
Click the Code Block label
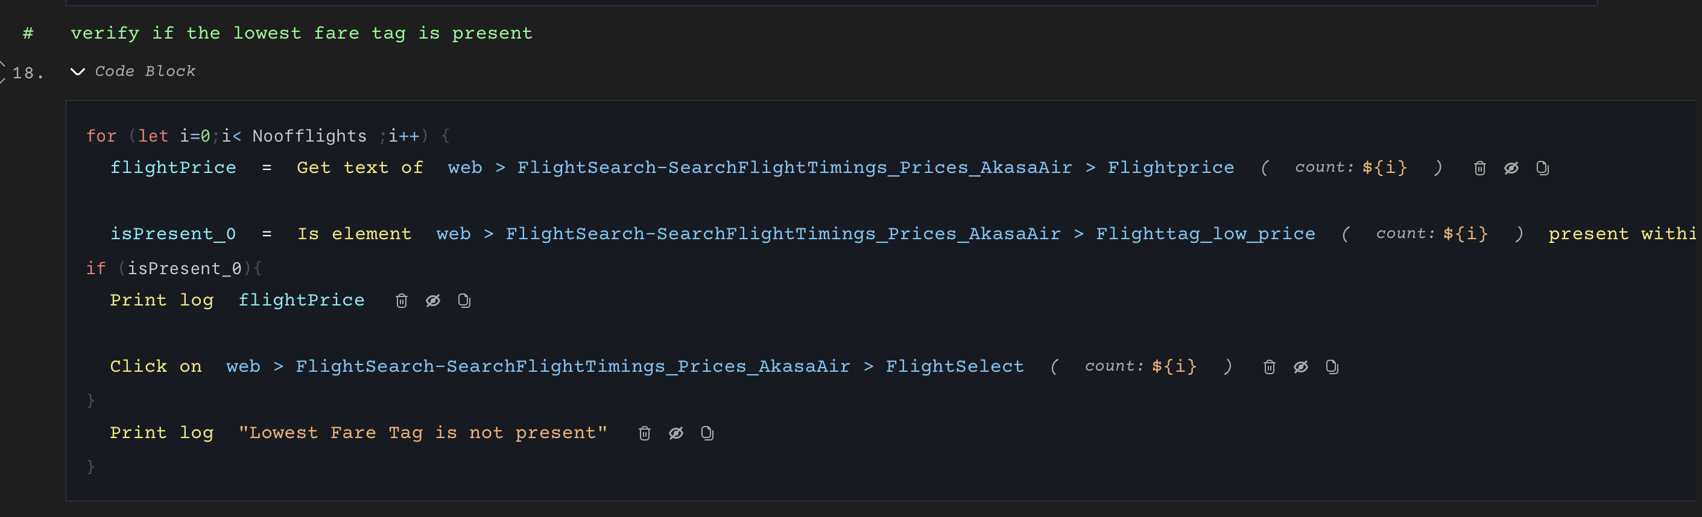pos(145,71)
